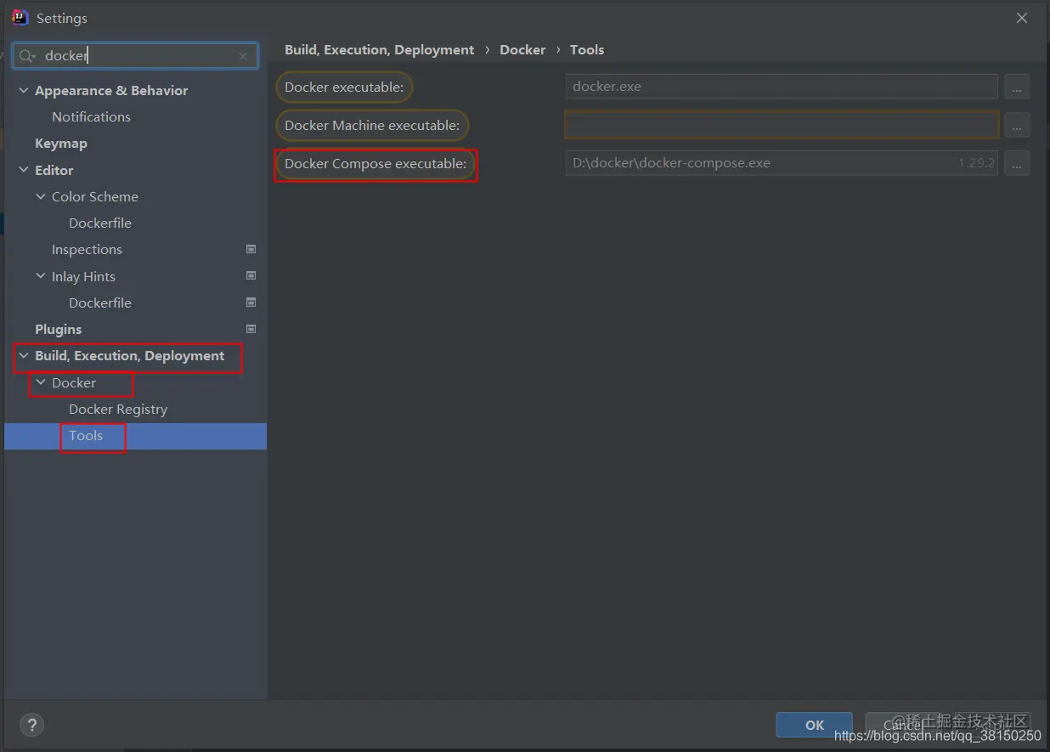1050x752 pixels.
Task: Click the Tools breadcrumb in the header
Action: click(587, 49)
